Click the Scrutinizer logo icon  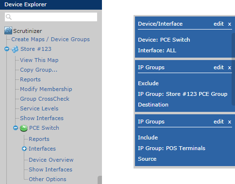pos(8,31)
